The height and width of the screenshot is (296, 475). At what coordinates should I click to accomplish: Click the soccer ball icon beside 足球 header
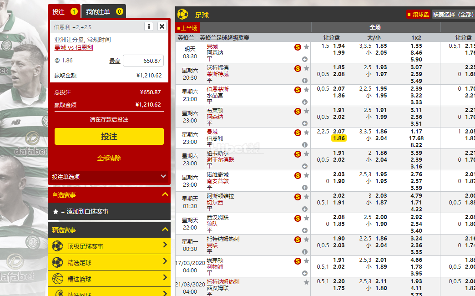[183, 15]
